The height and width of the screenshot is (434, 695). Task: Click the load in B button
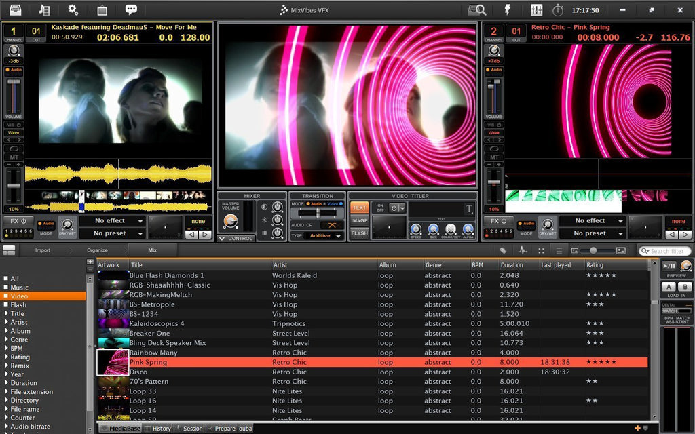click(685, 287)
